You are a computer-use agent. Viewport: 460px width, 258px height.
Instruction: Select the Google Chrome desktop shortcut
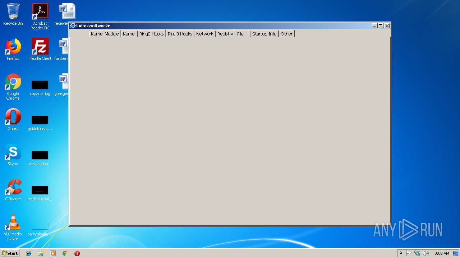point(13,87)
